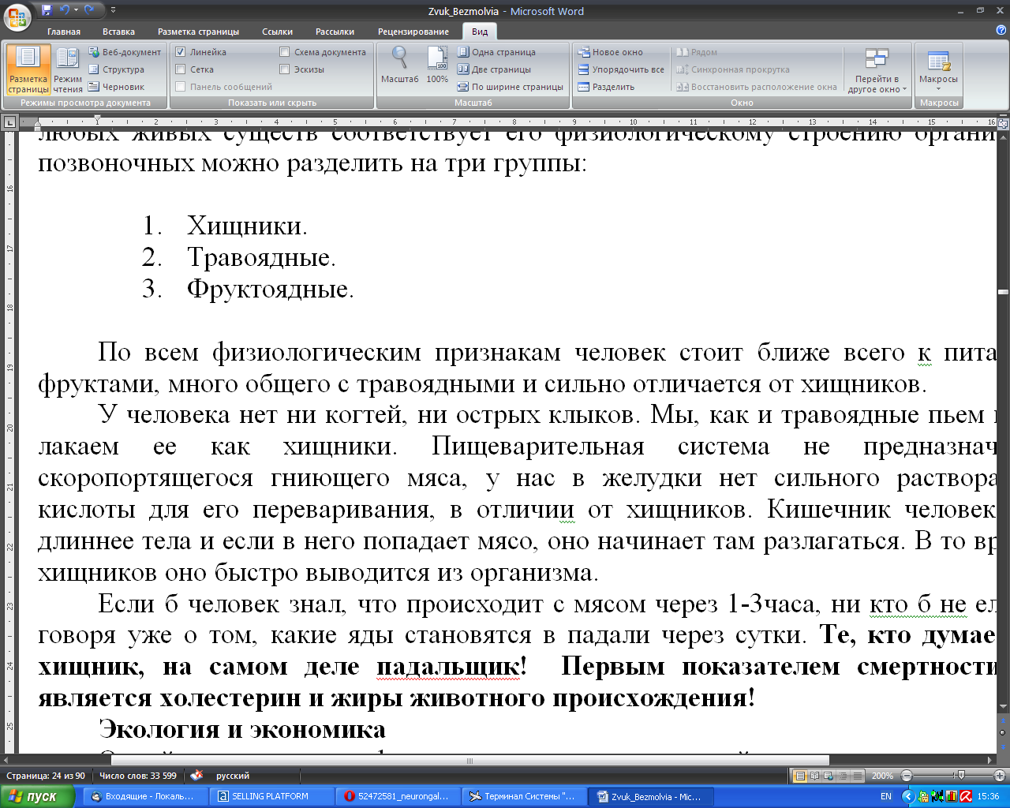The image size is (1010, 808).
Task: Choose Одна страница zoom option
Action: [496, 52]
